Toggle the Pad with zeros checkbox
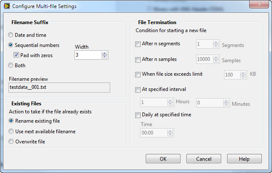 click(x=17, y=55)
